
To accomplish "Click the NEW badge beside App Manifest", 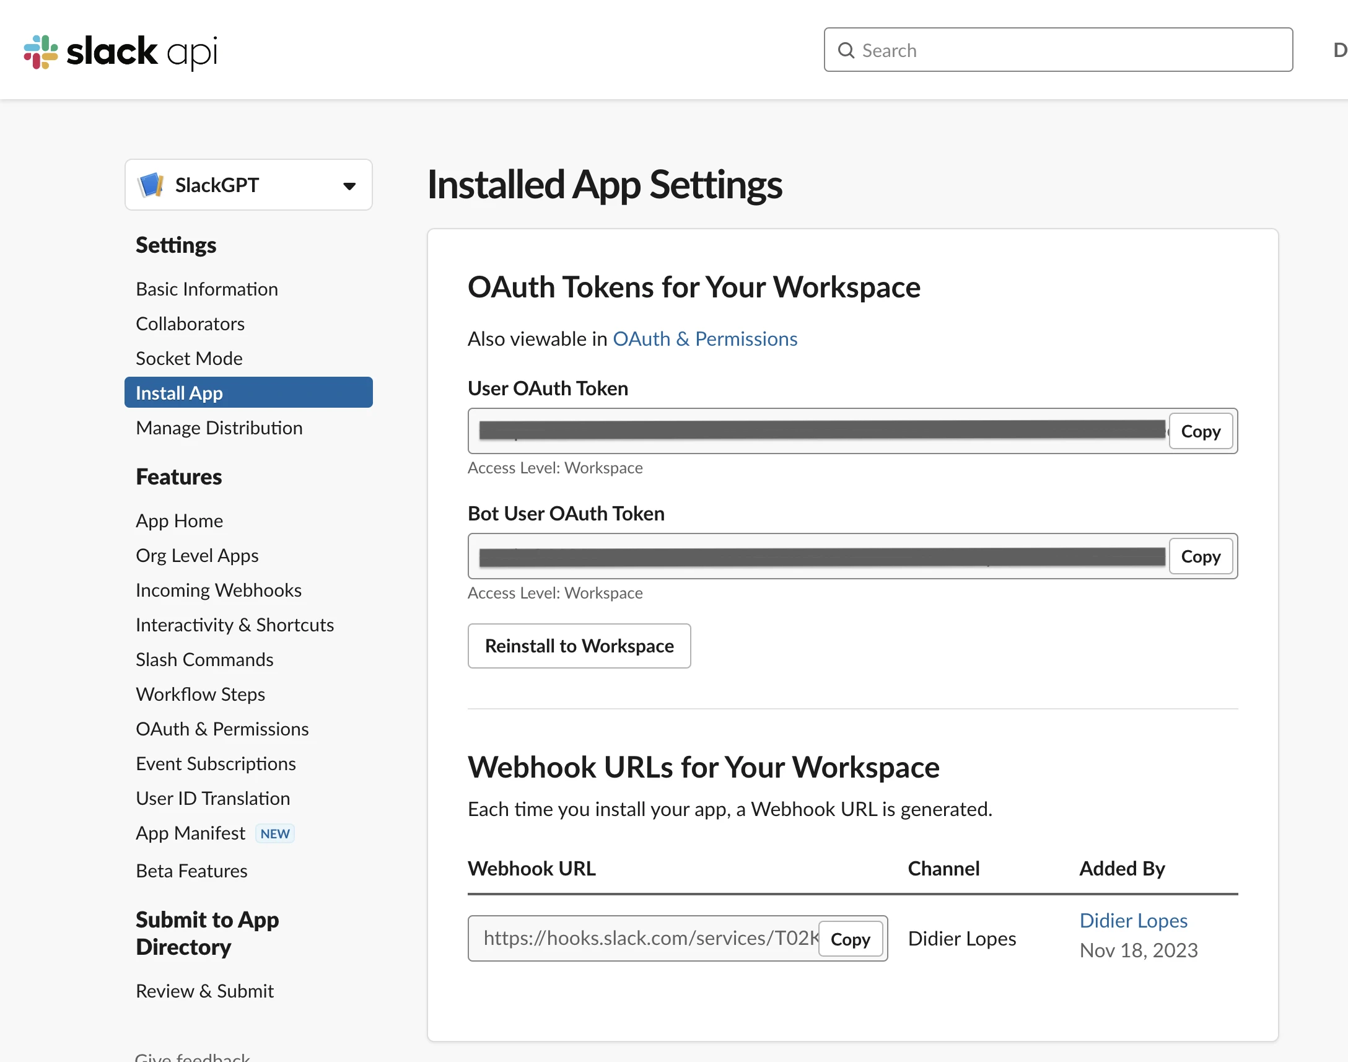I will pos(274,833).
